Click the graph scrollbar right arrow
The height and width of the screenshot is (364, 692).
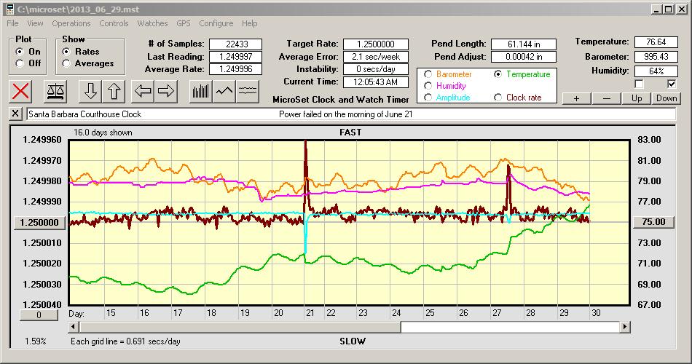point(625,327)
